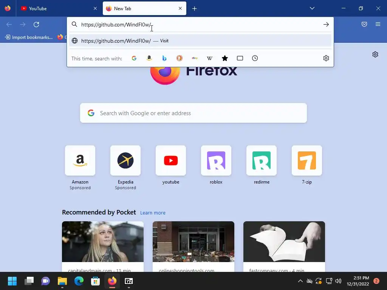387x290 pixels.
Task: Open the fastcompany.com Pocket story image
Action: tap(284, 242)
